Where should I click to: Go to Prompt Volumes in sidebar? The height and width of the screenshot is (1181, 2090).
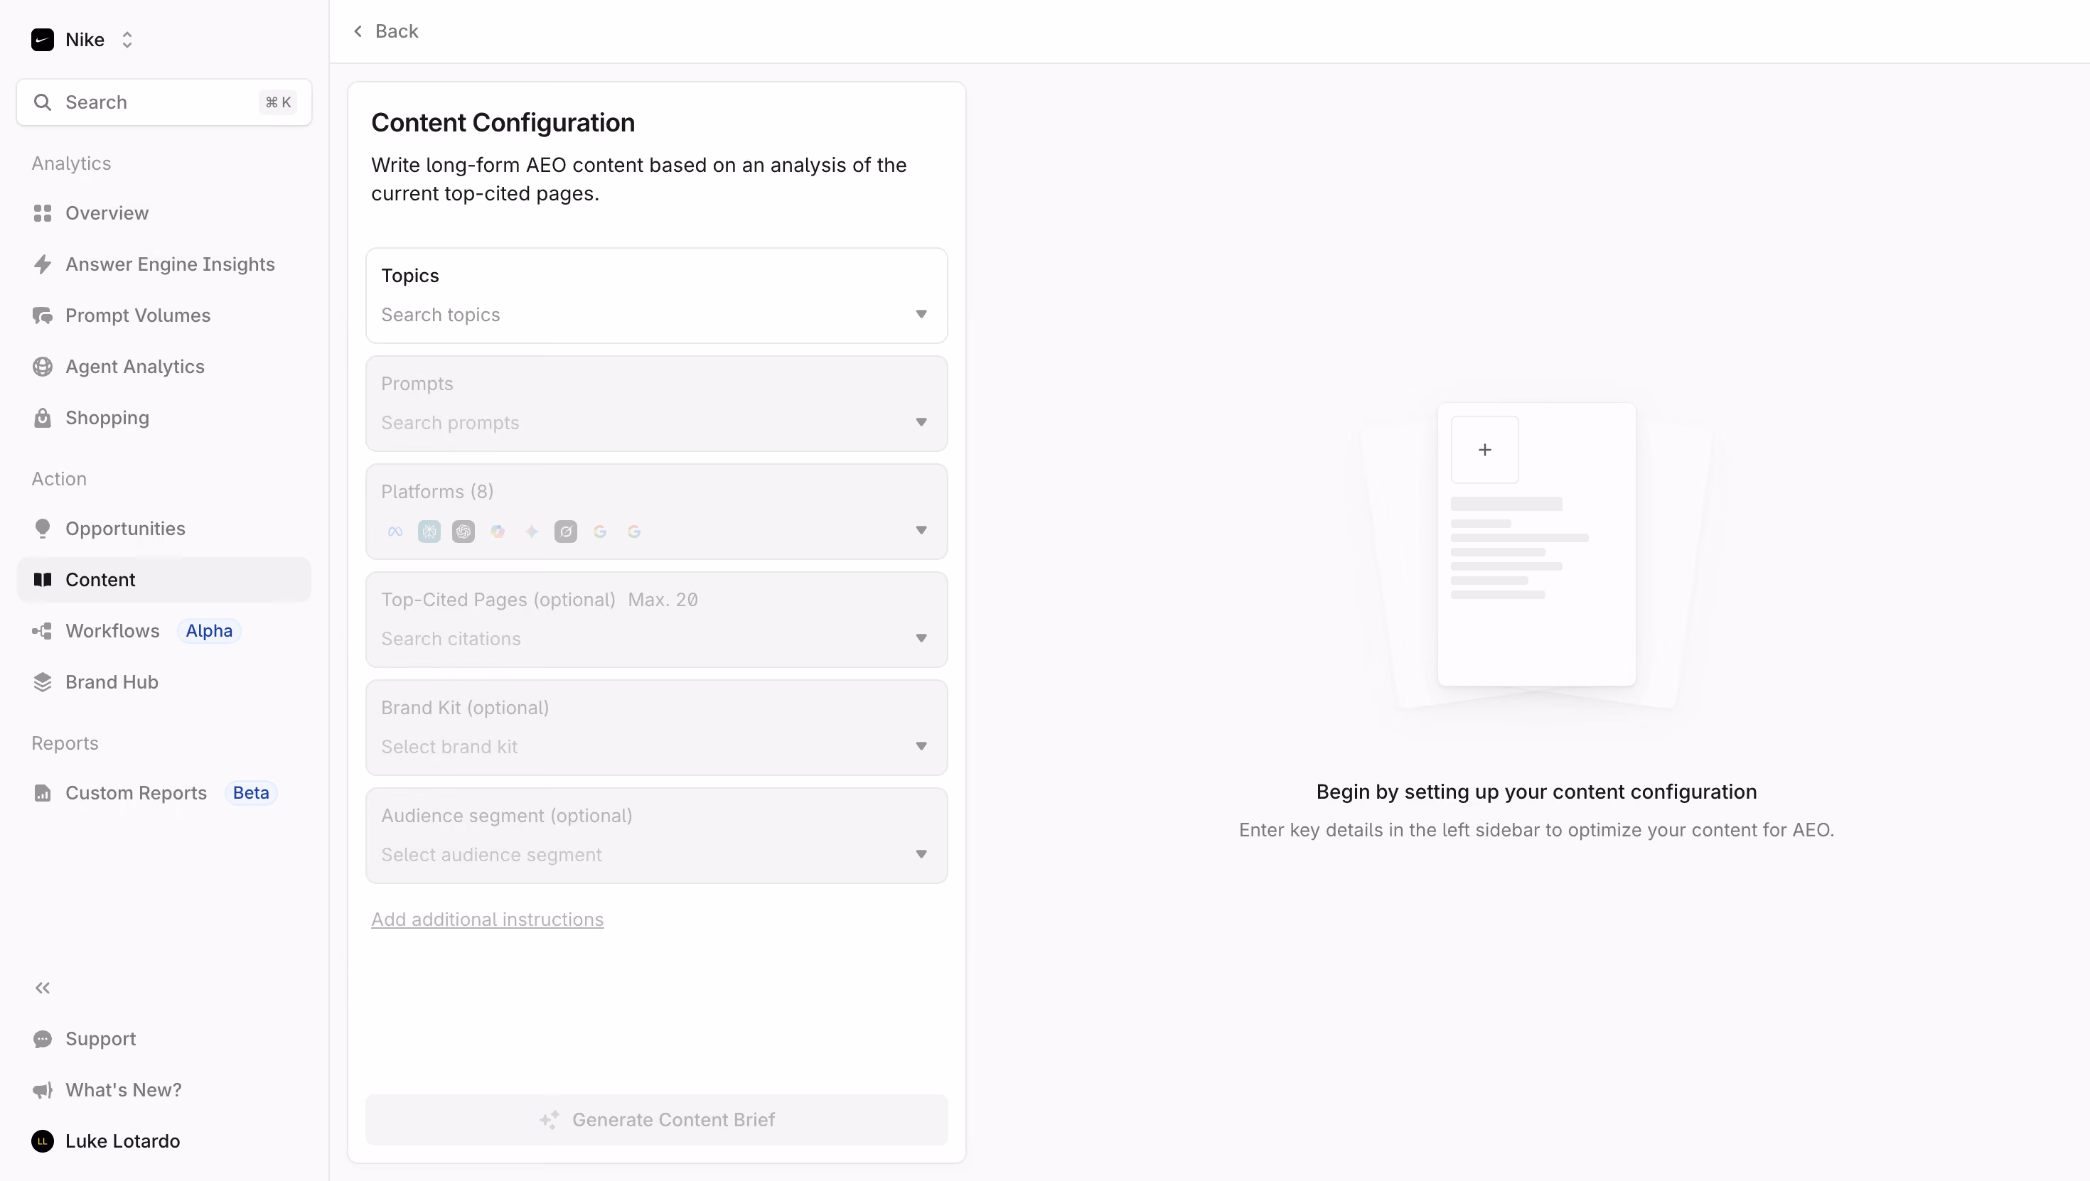click(164, 316)
